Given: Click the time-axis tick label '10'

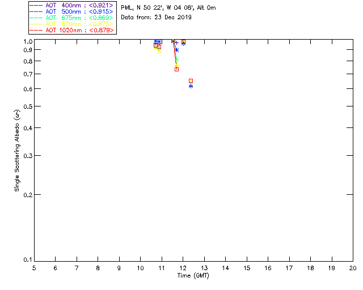Looking at the screenshot, I should [x=140, y=268].
